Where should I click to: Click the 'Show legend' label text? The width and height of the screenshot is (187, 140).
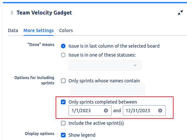pos(82,135)
